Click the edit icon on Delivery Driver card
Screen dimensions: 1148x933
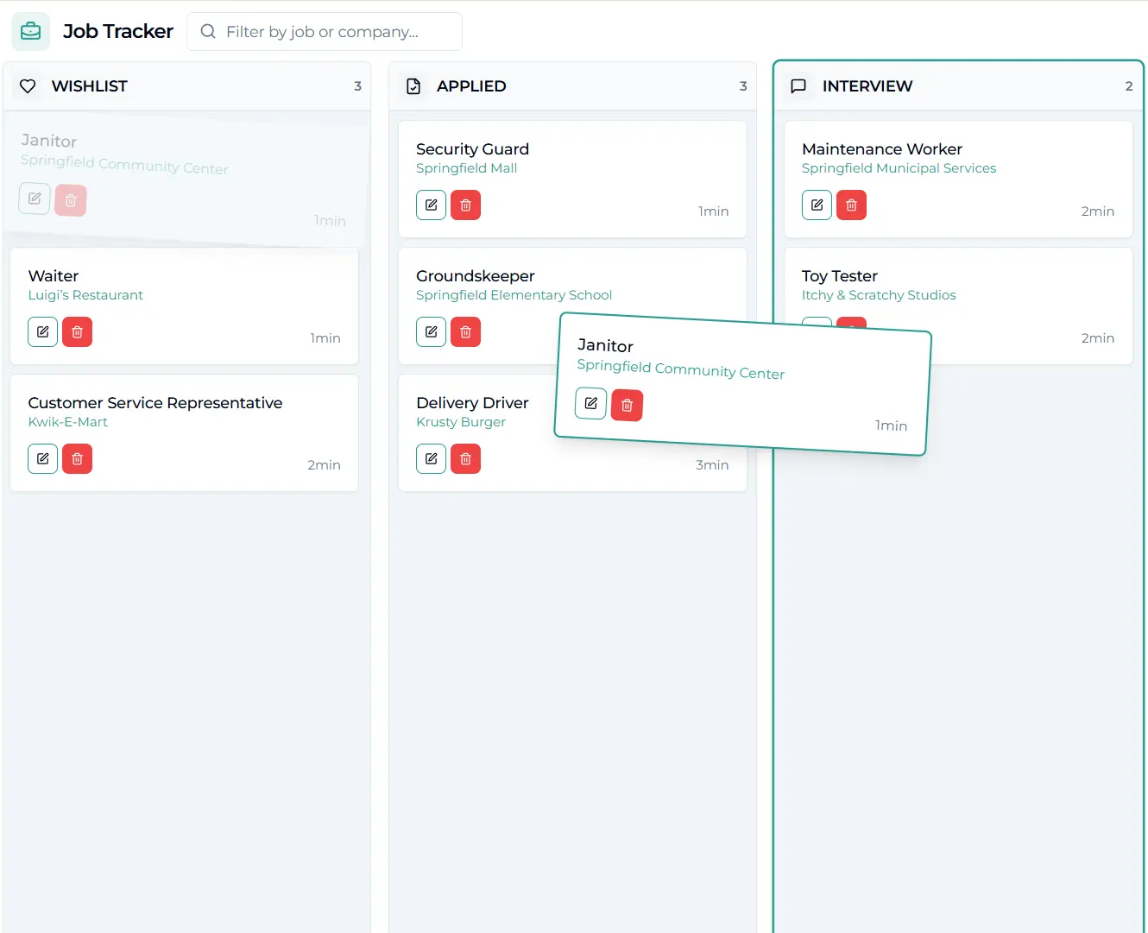click(431, 458)
